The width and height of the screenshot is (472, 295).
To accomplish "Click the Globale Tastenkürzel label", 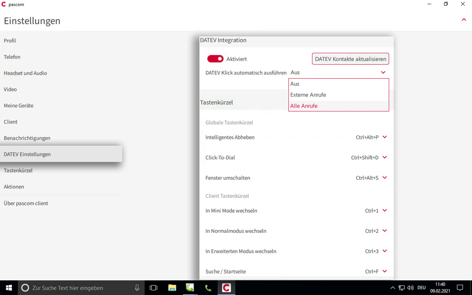I will click(229, 122).
